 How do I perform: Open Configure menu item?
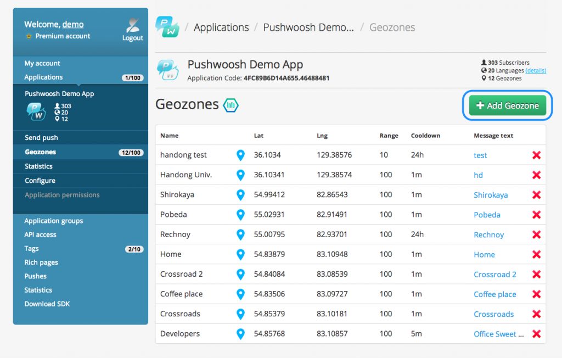pyautogui.click(x=40, y=181)
